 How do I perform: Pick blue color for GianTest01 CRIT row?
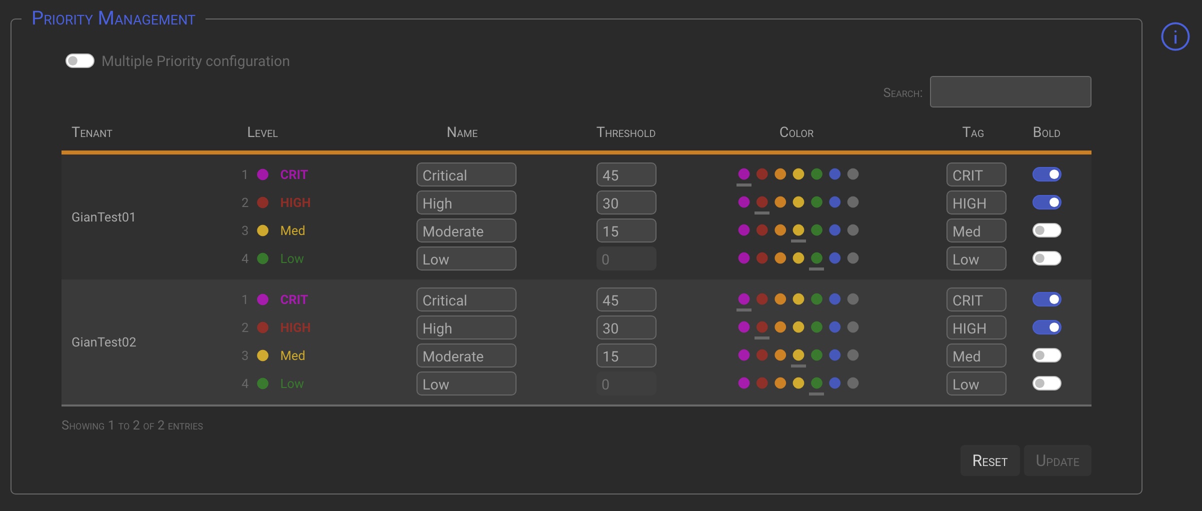tap(834, 174)
